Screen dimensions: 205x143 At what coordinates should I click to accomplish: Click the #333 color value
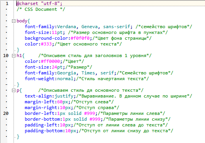(x=46, y=44)
